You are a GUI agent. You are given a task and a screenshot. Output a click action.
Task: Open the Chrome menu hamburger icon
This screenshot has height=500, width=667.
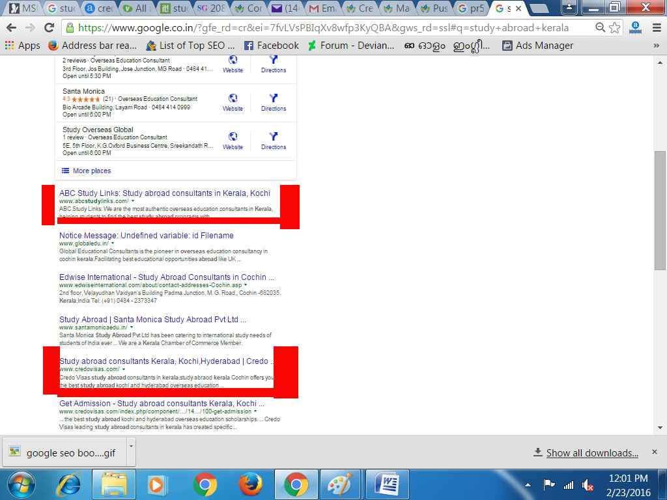click(657, 28)
